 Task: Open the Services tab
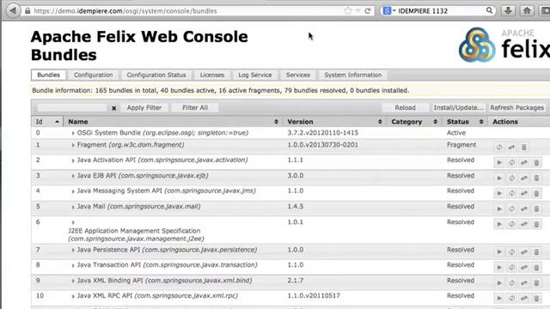tap(298, 75)
